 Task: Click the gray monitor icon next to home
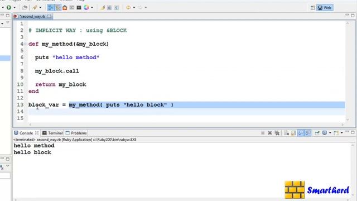tap(72, 8)
